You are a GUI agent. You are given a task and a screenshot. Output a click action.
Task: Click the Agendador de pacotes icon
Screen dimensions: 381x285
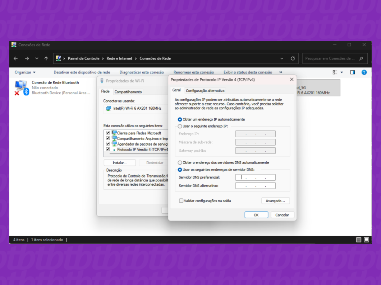coord(114,144)
